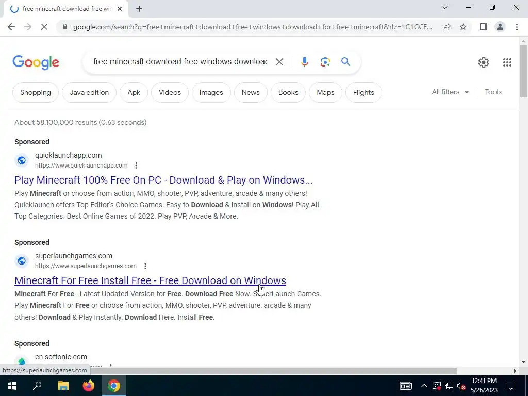Switch to Books results

click(x=288, y=93)
